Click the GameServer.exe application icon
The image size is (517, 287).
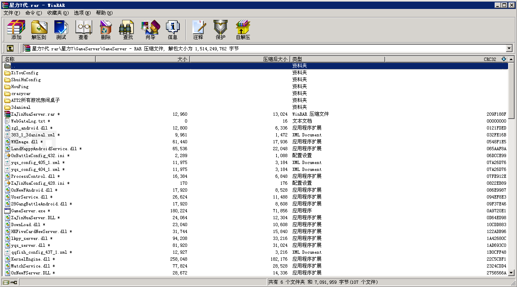[x=7, y=211]
